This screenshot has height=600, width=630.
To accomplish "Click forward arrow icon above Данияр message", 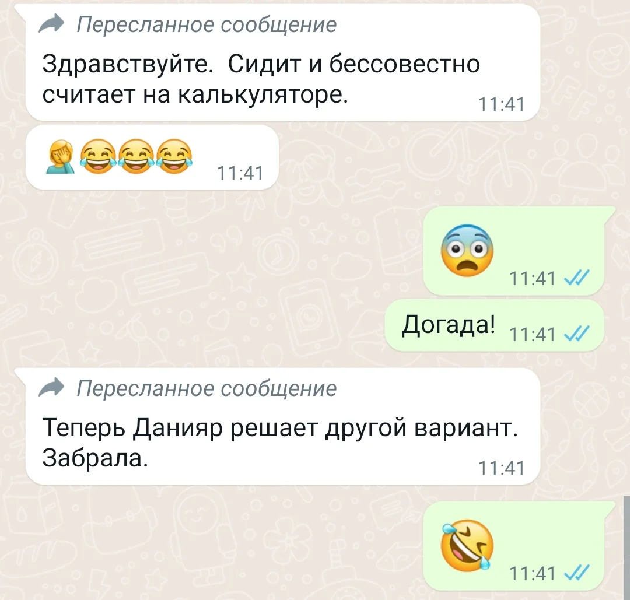I will coord(51,388).
